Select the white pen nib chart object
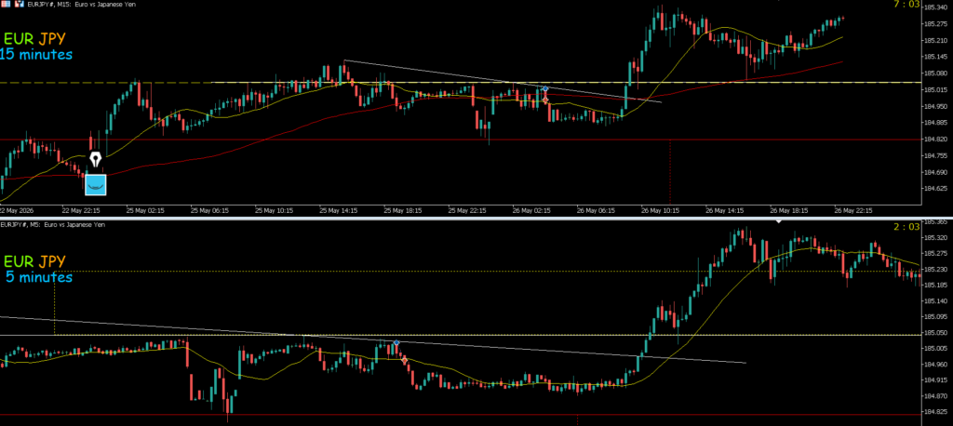The height and width of the screenshot is (426, 953). 96,159
